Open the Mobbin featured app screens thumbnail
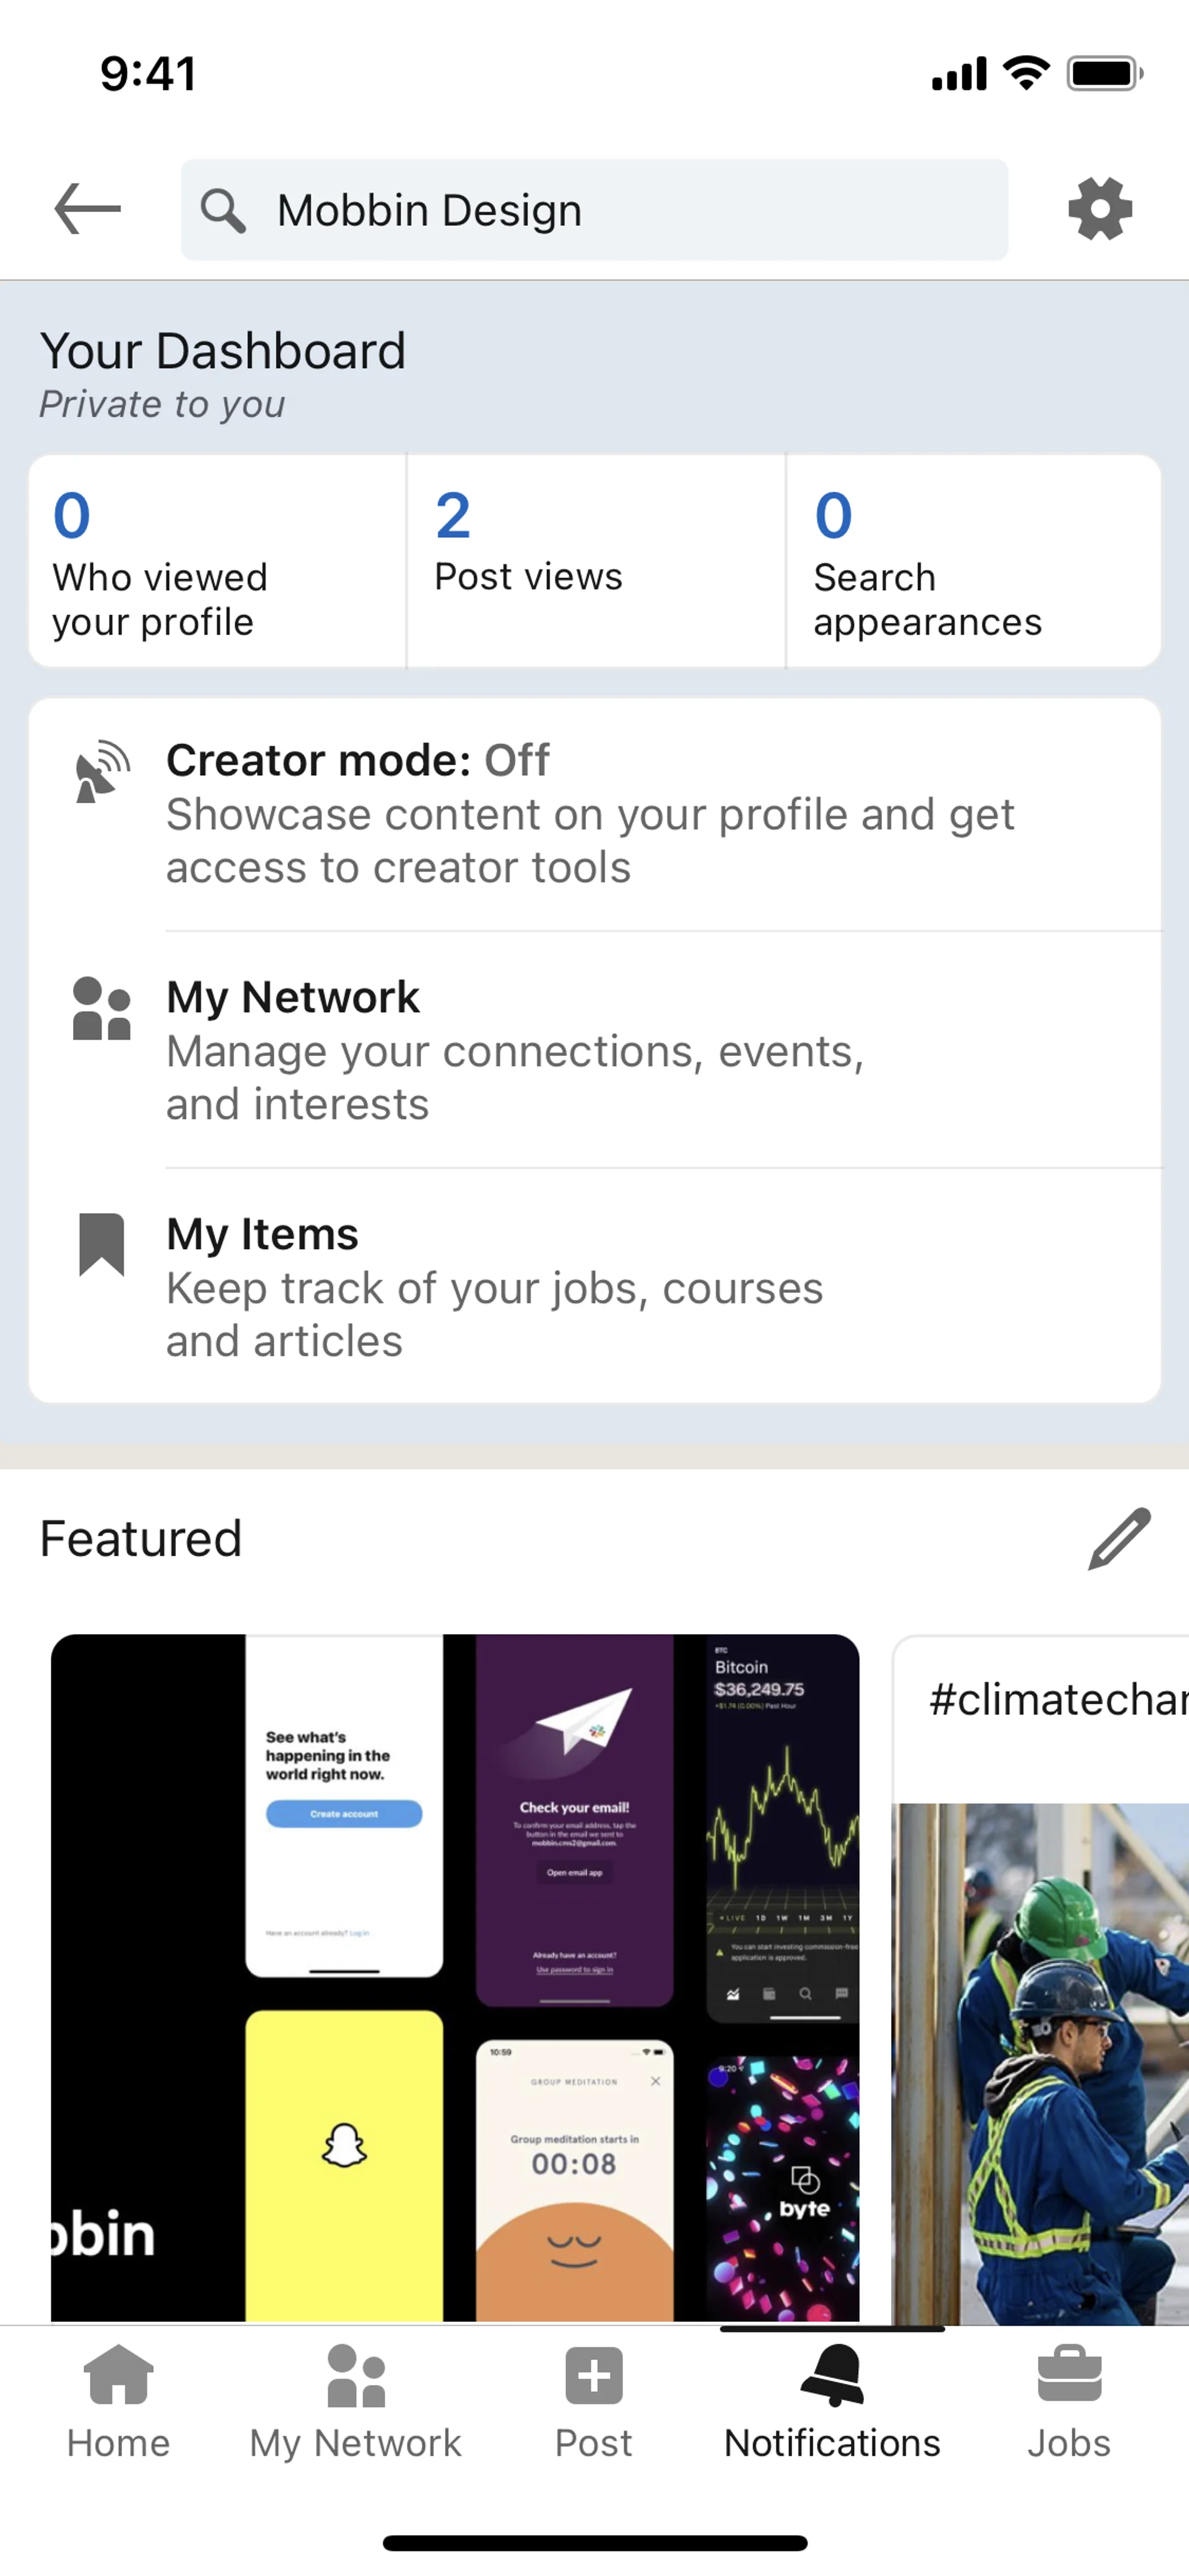Viewport: 1189px width, 2576px height. tap(455, 1975)
